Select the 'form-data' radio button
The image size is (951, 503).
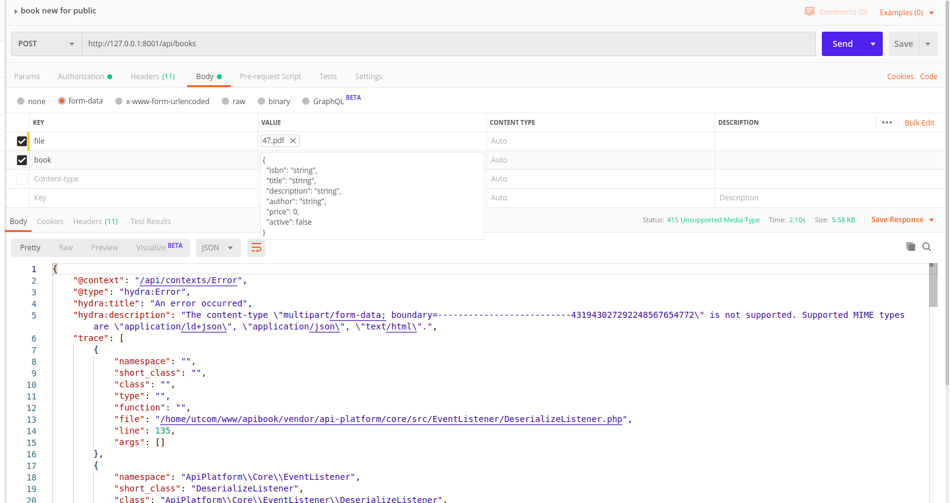point(62,101)
